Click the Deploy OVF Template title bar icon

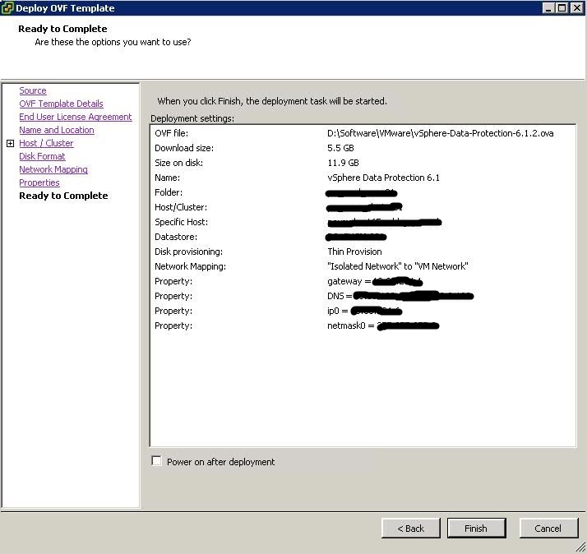(7, 8)
